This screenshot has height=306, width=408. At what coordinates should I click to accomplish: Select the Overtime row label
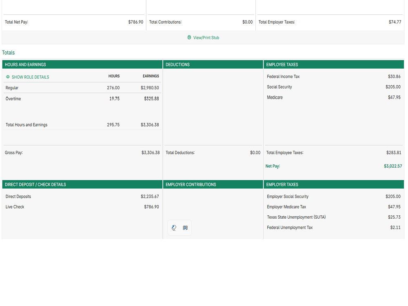click(x=13, y=99)
